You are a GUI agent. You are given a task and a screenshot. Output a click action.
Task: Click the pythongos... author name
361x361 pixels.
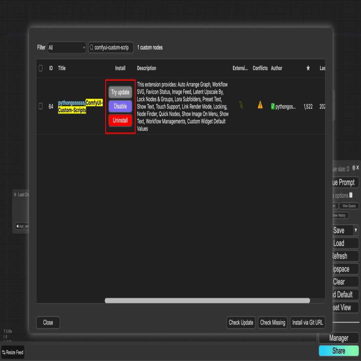pyautogui.click(x=285, y=107)
